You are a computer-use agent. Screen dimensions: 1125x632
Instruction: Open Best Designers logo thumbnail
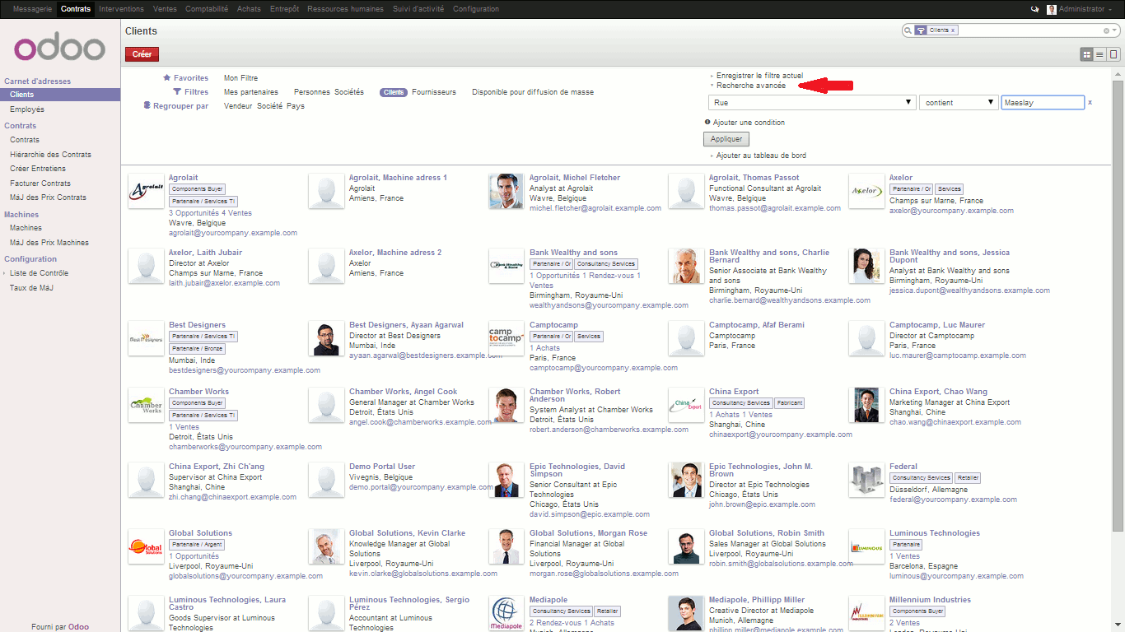pos(146,338)
